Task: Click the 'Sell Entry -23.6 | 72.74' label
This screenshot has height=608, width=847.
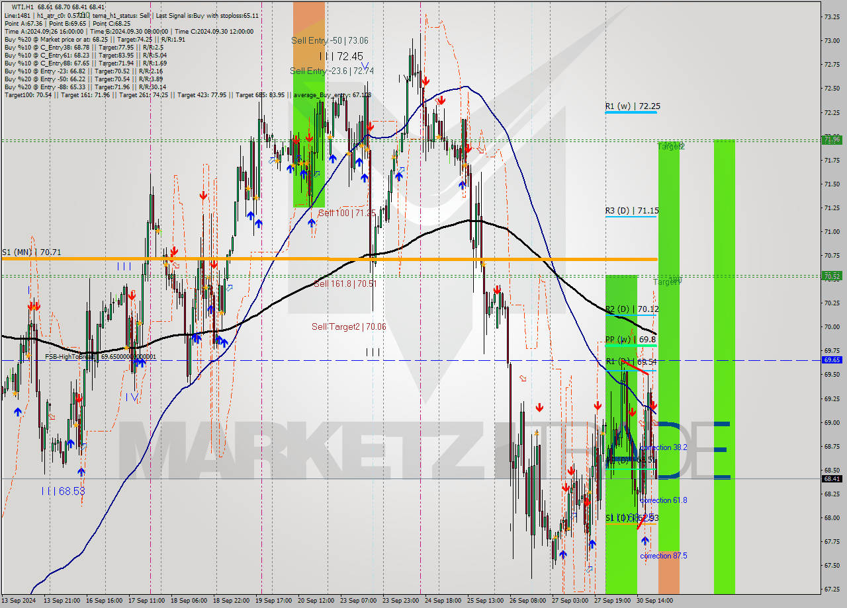Action: click(332, 71)
